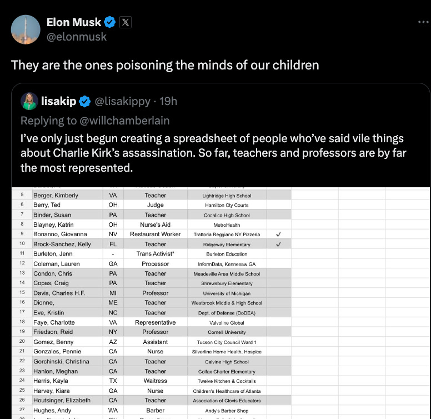The image size is (431, 419).
Task: Click the main post text about poisoning minds
Action: (x=165, y=65)
